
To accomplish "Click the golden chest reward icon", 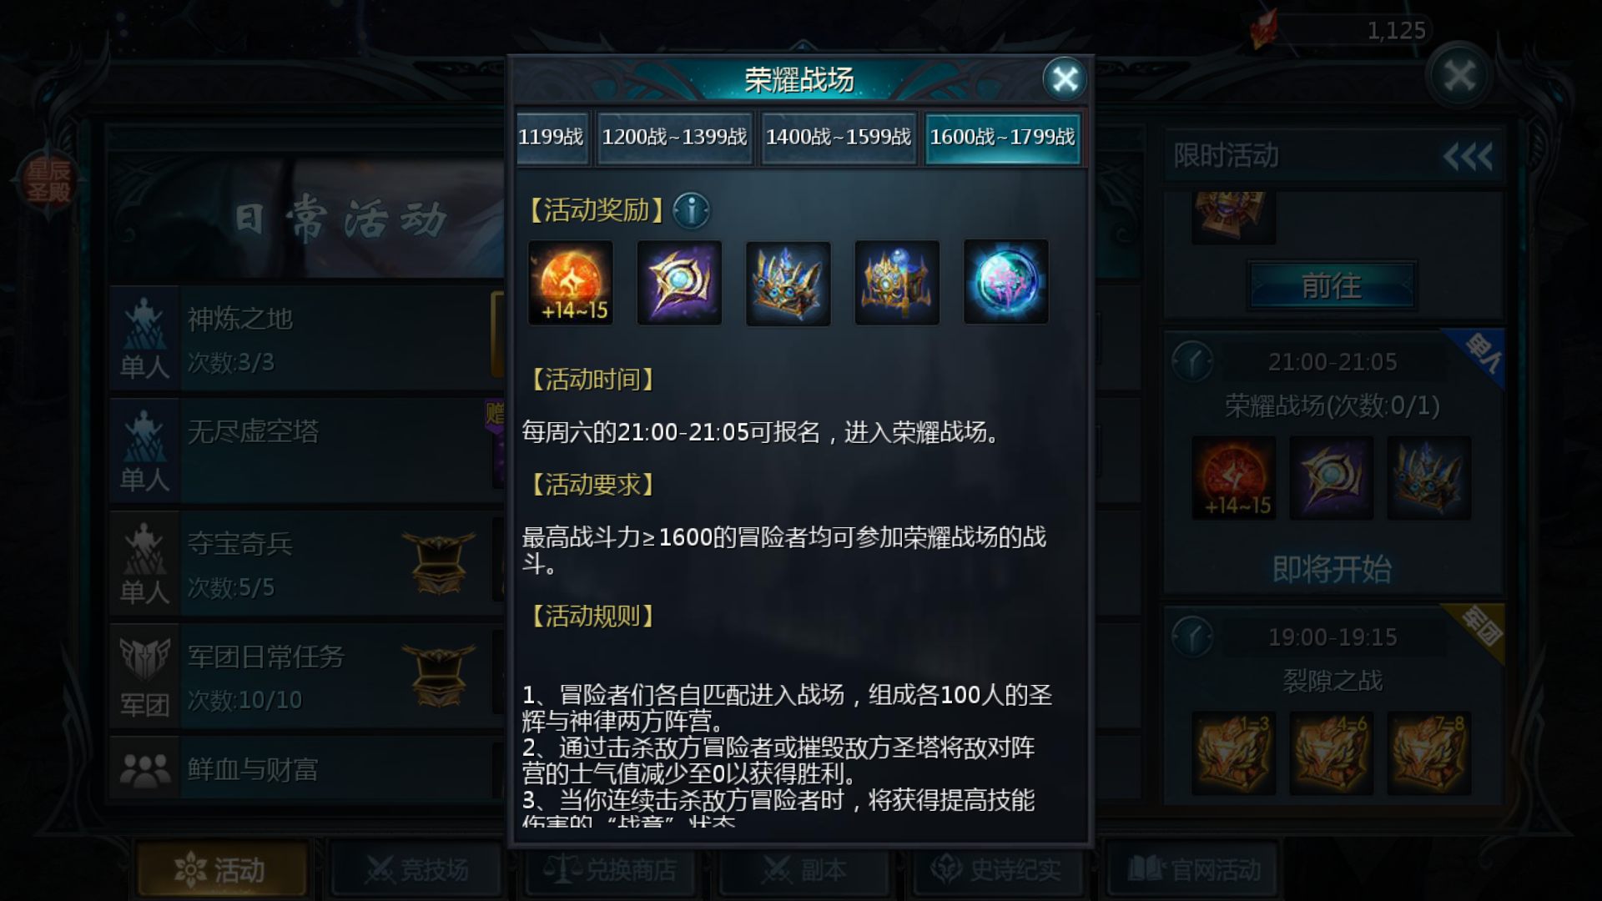I will 897,283.
